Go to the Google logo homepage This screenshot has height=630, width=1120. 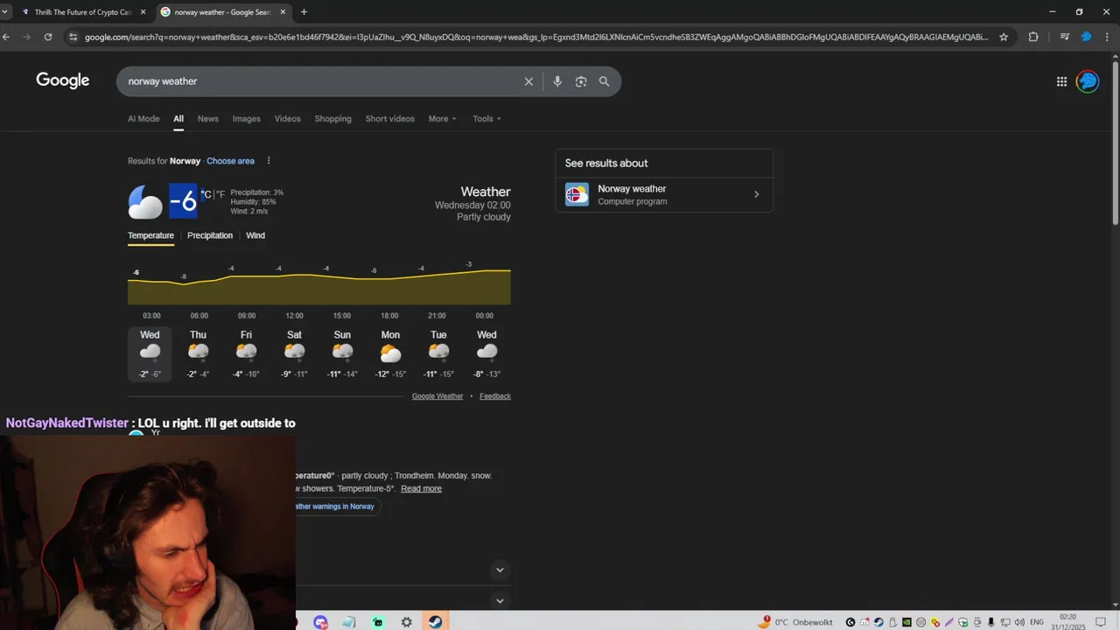(63, 80)
